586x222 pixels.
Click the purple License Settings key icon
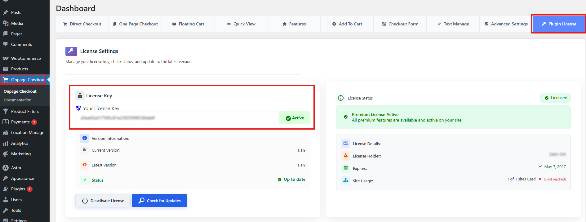coord(71,51)
